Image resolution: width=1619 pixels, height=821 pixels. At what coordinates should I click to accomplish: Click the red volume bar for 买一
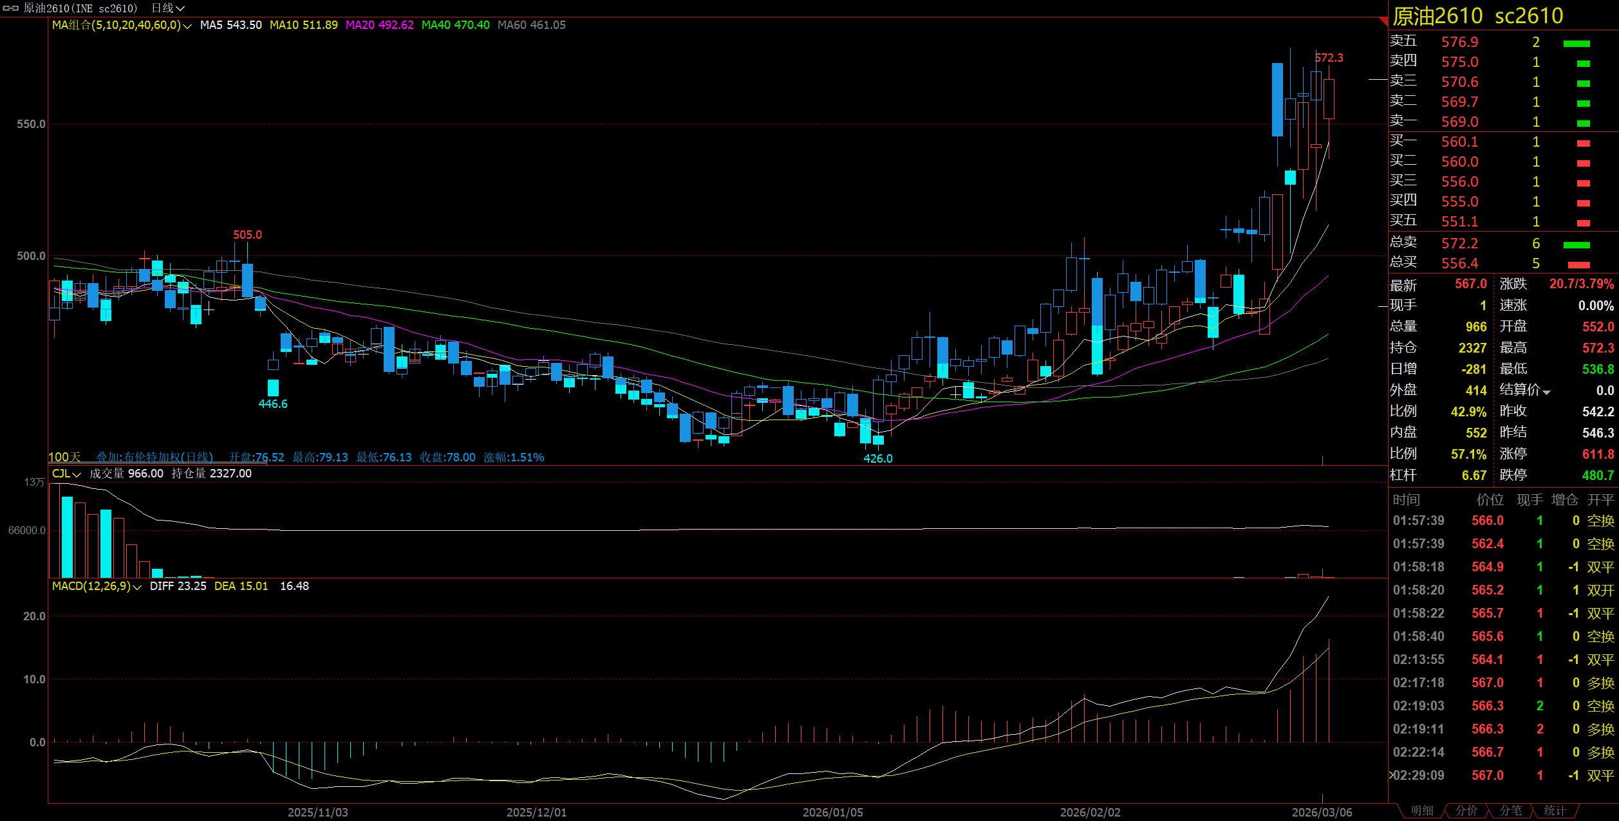click(x=1583, y=143)
